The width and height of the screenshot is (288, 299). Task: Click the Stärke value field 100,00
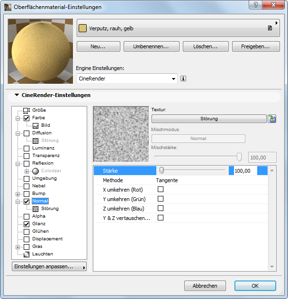coord(245,171)
